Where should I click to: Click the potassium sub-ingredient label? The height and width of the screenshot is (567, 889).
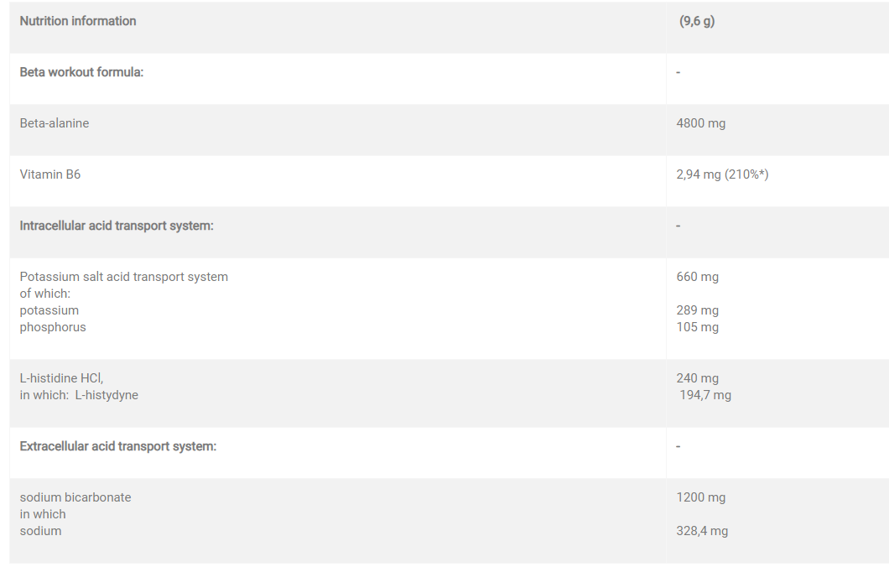click(x=49, y=310)
